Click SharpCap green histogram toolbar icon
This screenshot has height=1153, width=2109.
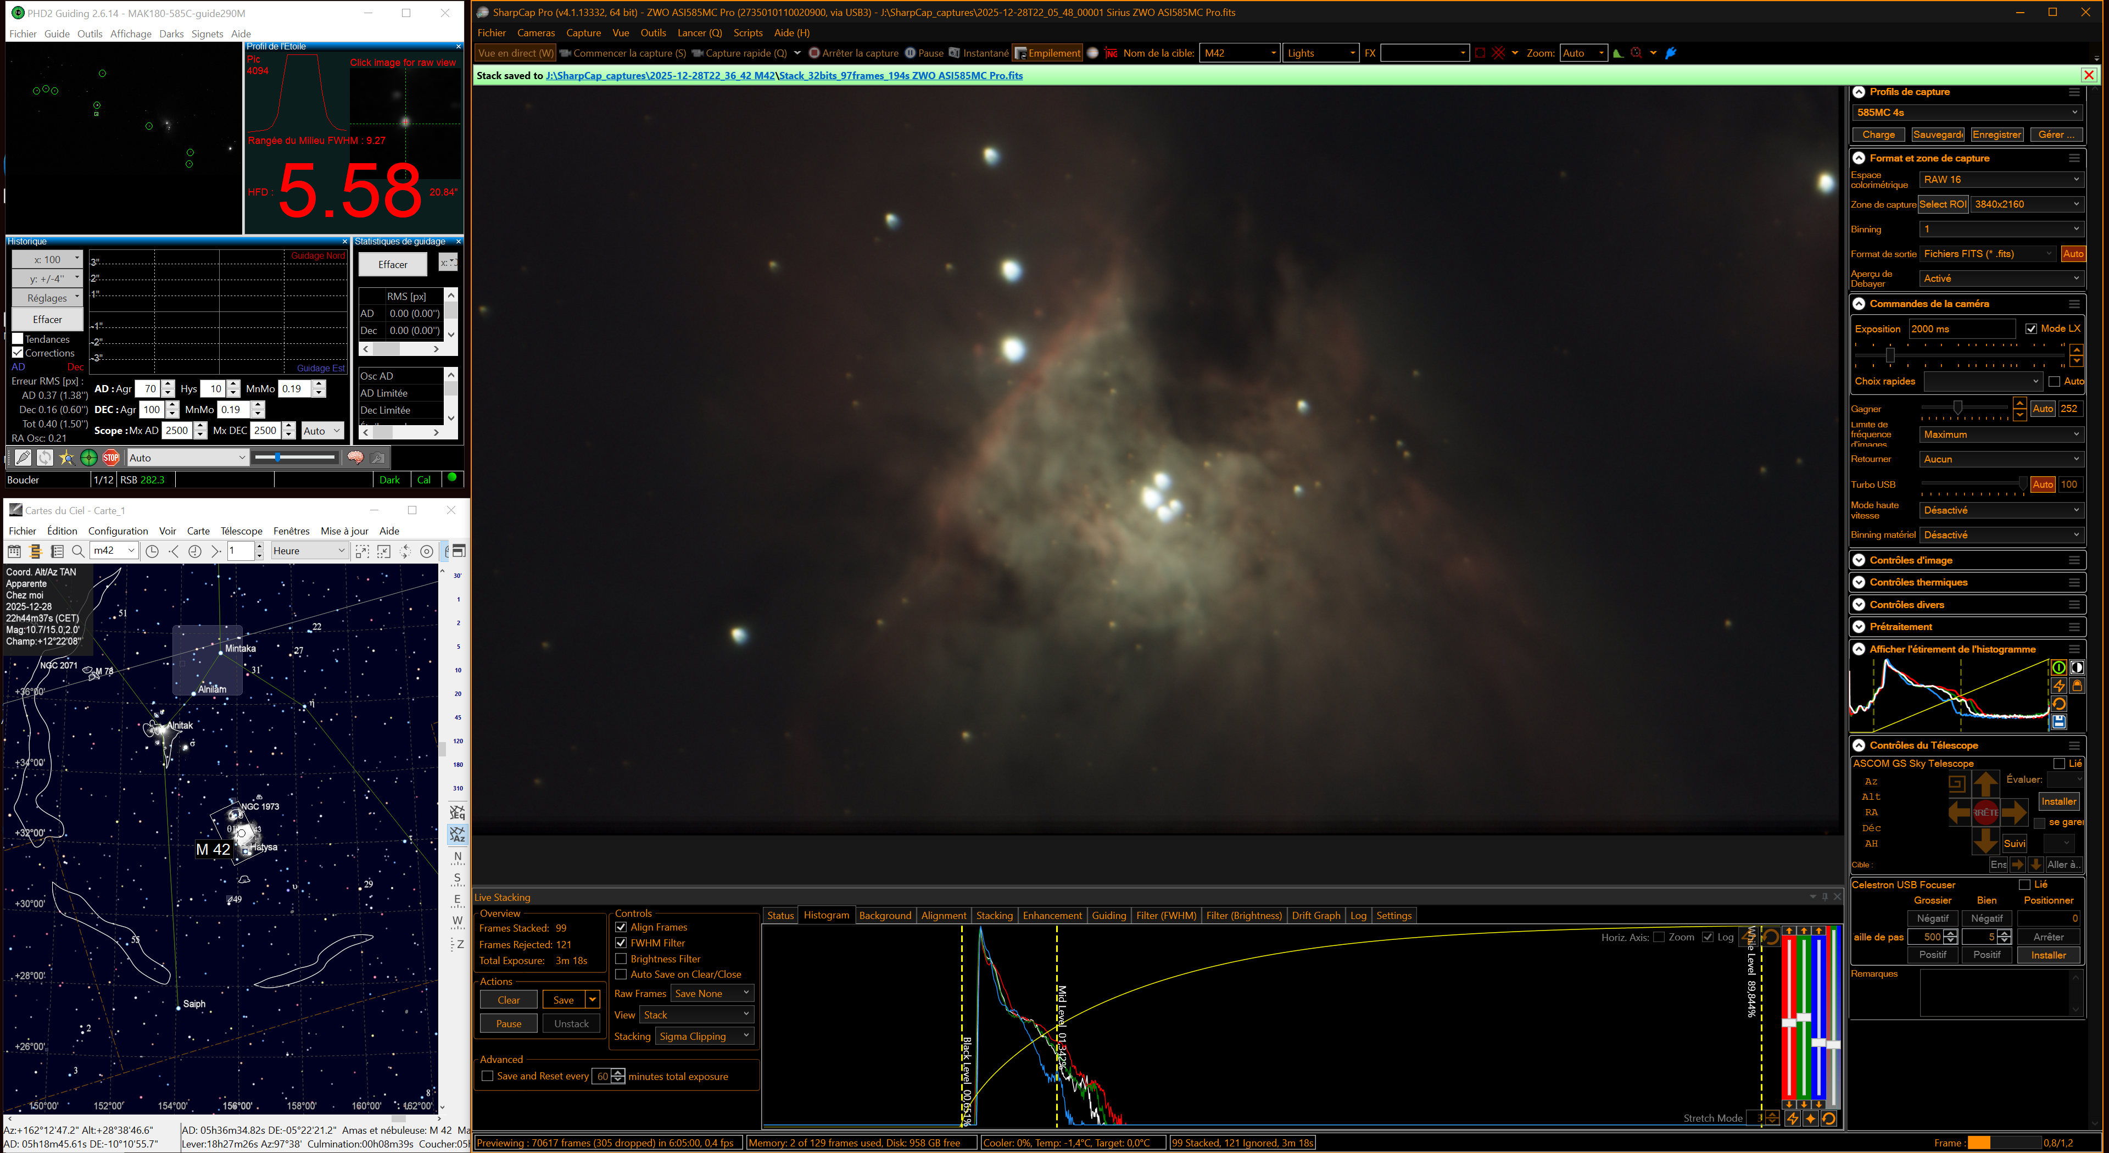tap(1618, 53)
